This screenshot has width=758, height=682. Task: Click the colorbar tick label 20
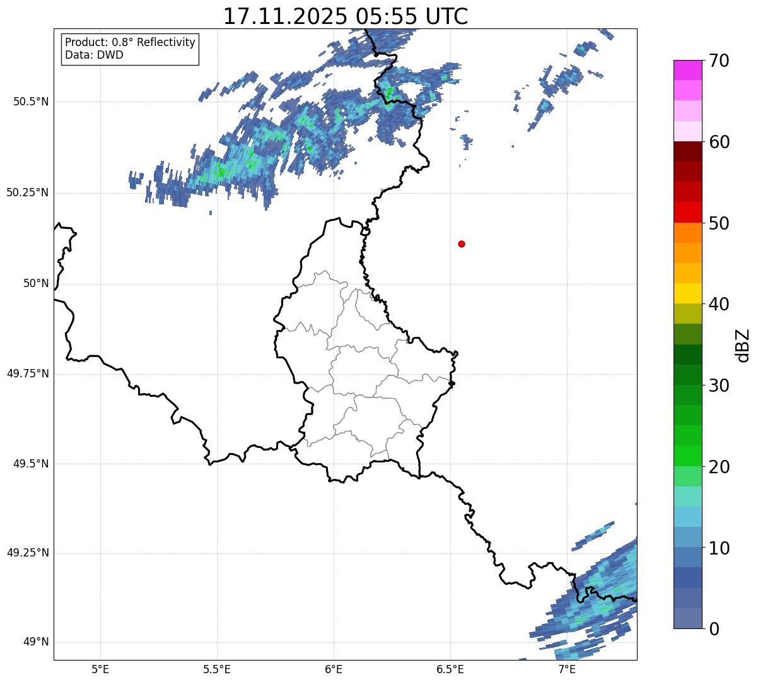pos(719,467)
